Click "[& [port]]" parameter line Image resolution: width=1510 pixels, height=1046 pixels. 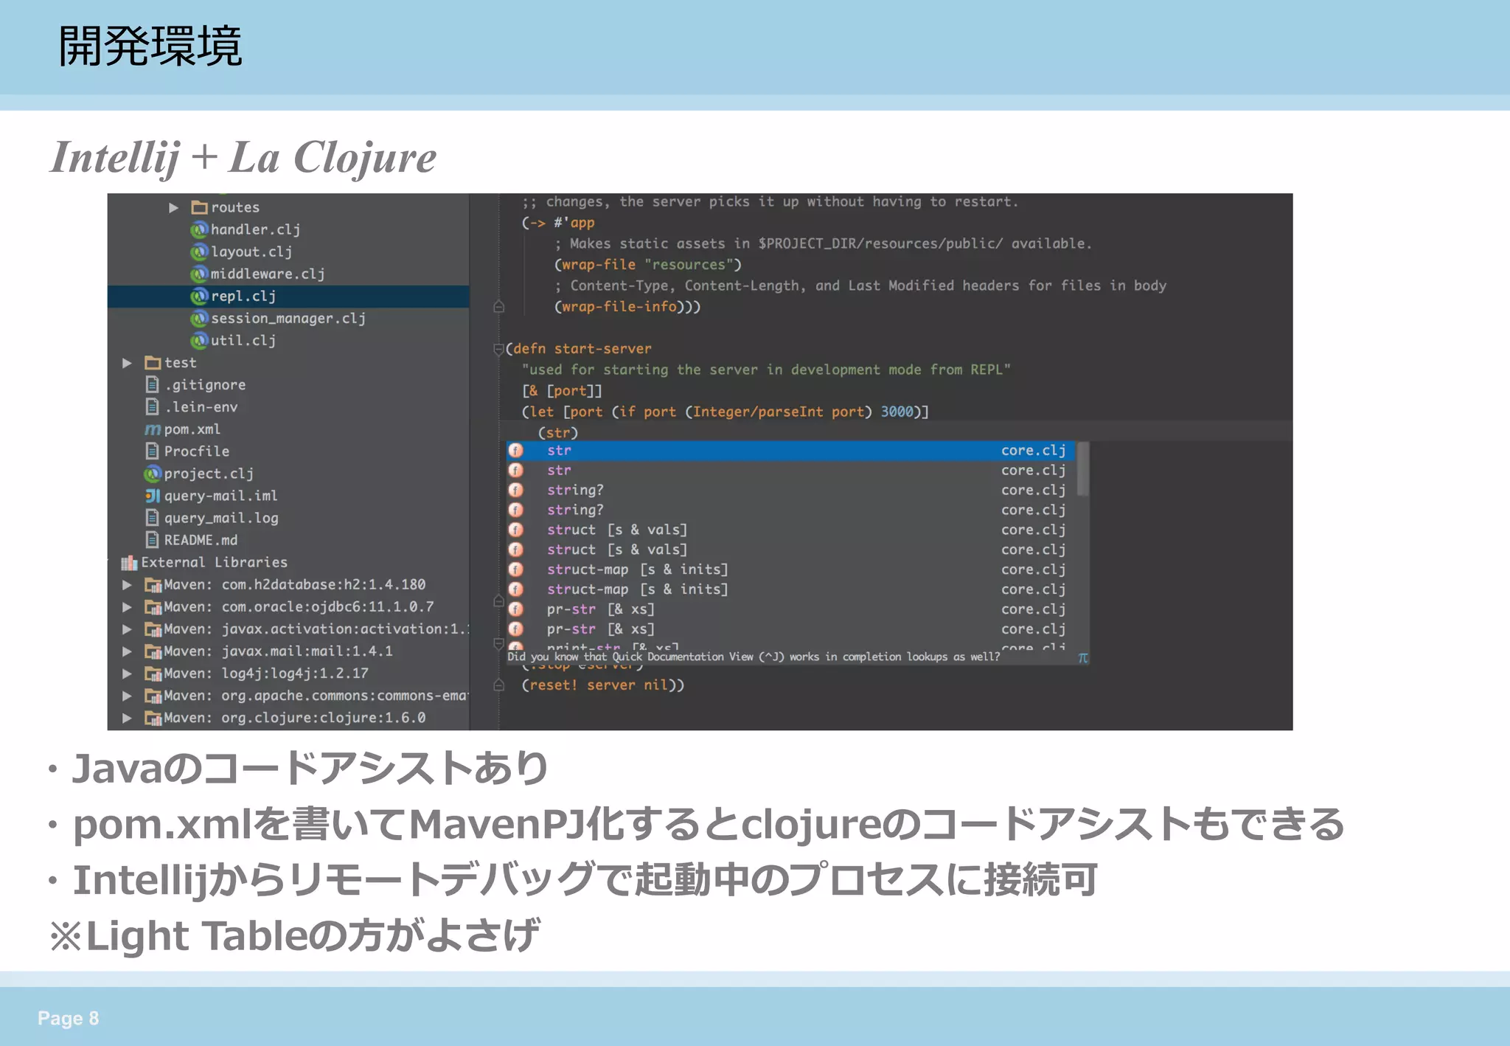pyautogui.click(x=563, y=391)
